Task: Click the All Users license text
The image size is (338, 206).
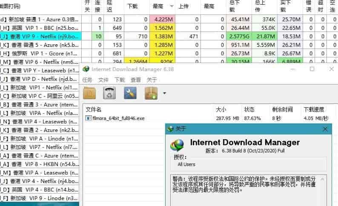Action: (186, 164)
